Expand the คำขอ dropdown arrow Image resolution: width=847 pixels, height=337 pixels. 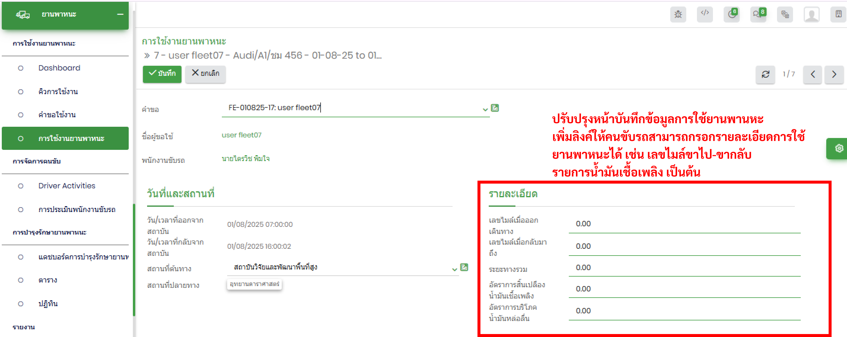(x=485, y=109)
